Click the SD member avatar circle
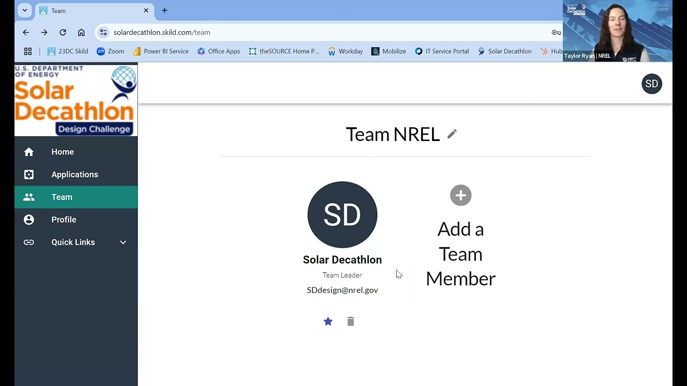 tap(342, 215)
